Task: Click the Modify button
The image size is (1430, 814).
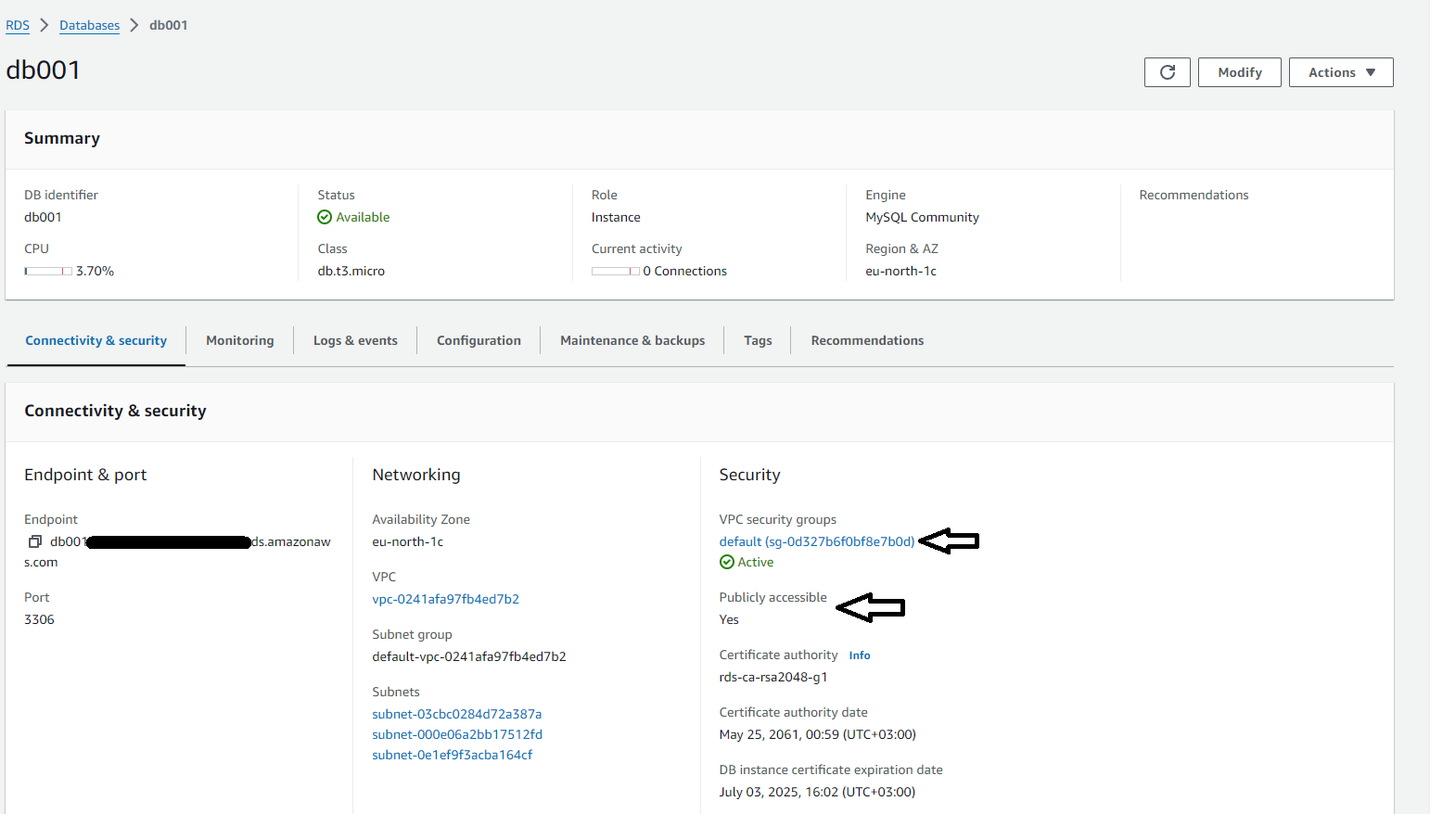Action: click(x=1239, y=71)
